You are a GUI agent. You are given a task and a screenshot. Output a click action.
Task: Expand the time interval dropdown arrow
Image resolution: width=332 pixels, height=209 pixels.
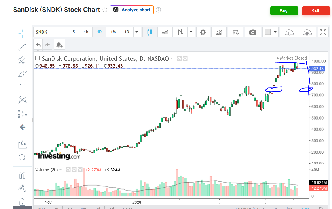coord(137,32)
